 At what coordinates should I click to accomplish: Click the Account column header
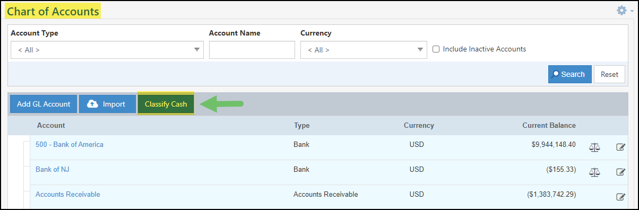[51, 126]
